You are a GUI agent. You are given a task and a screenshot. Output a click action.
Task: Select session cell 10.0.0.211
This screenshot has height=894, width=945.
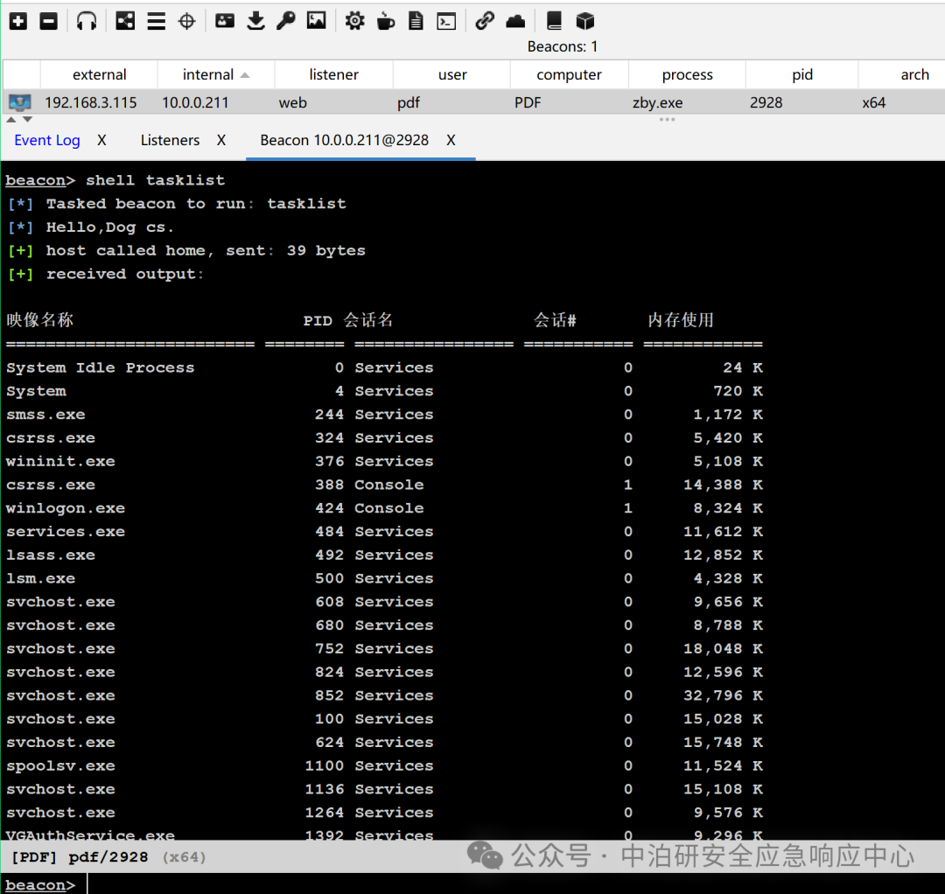[195, 103]
